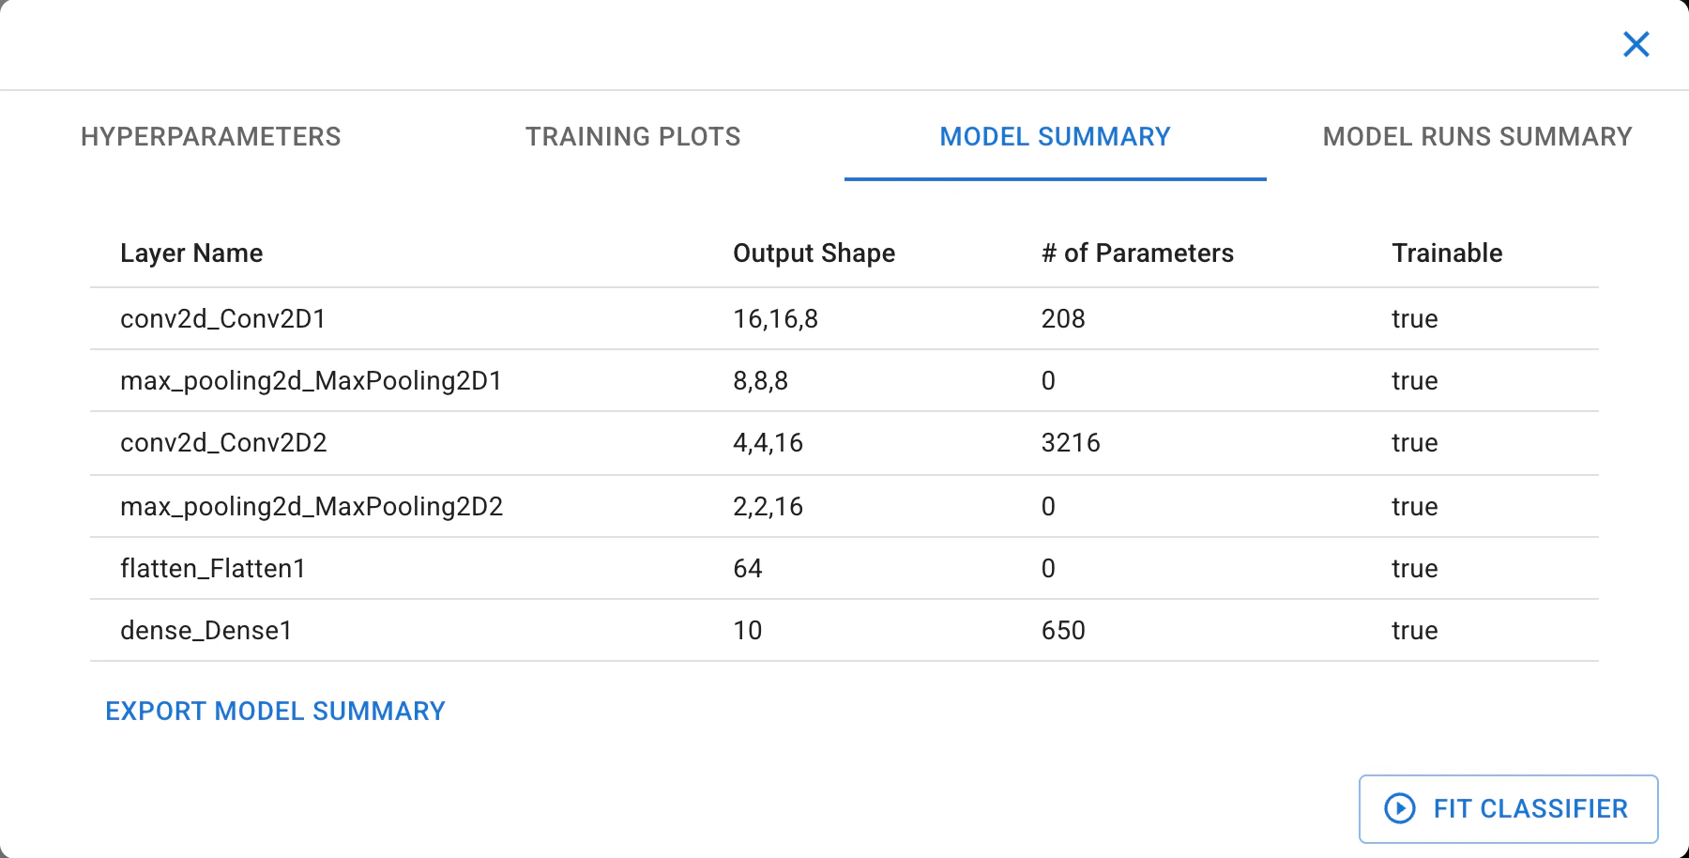Screen dimensions: 1689x858
Task: Click Trainable value for conv2d_Conv2D2 row
Action: pos(1415,443)
